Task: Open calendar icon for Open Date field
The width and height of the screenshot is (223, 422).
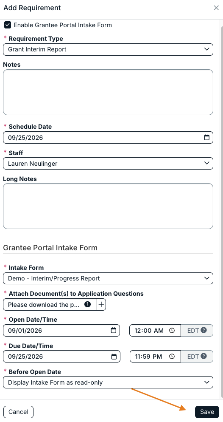Action: click(114, 331)
